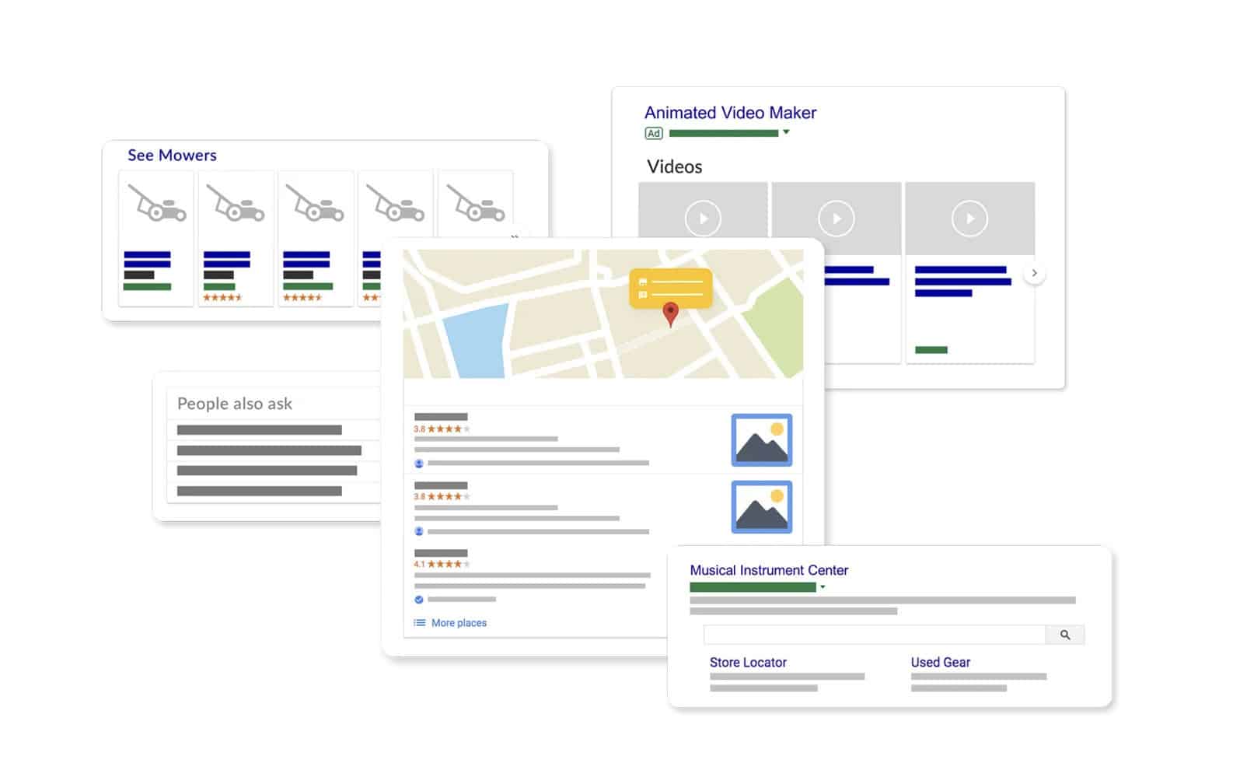The height and width of the screenshot is (770, 1233).
Task: Expand the Animated Video Maker ad URL arrow
Action: point(786,132)
